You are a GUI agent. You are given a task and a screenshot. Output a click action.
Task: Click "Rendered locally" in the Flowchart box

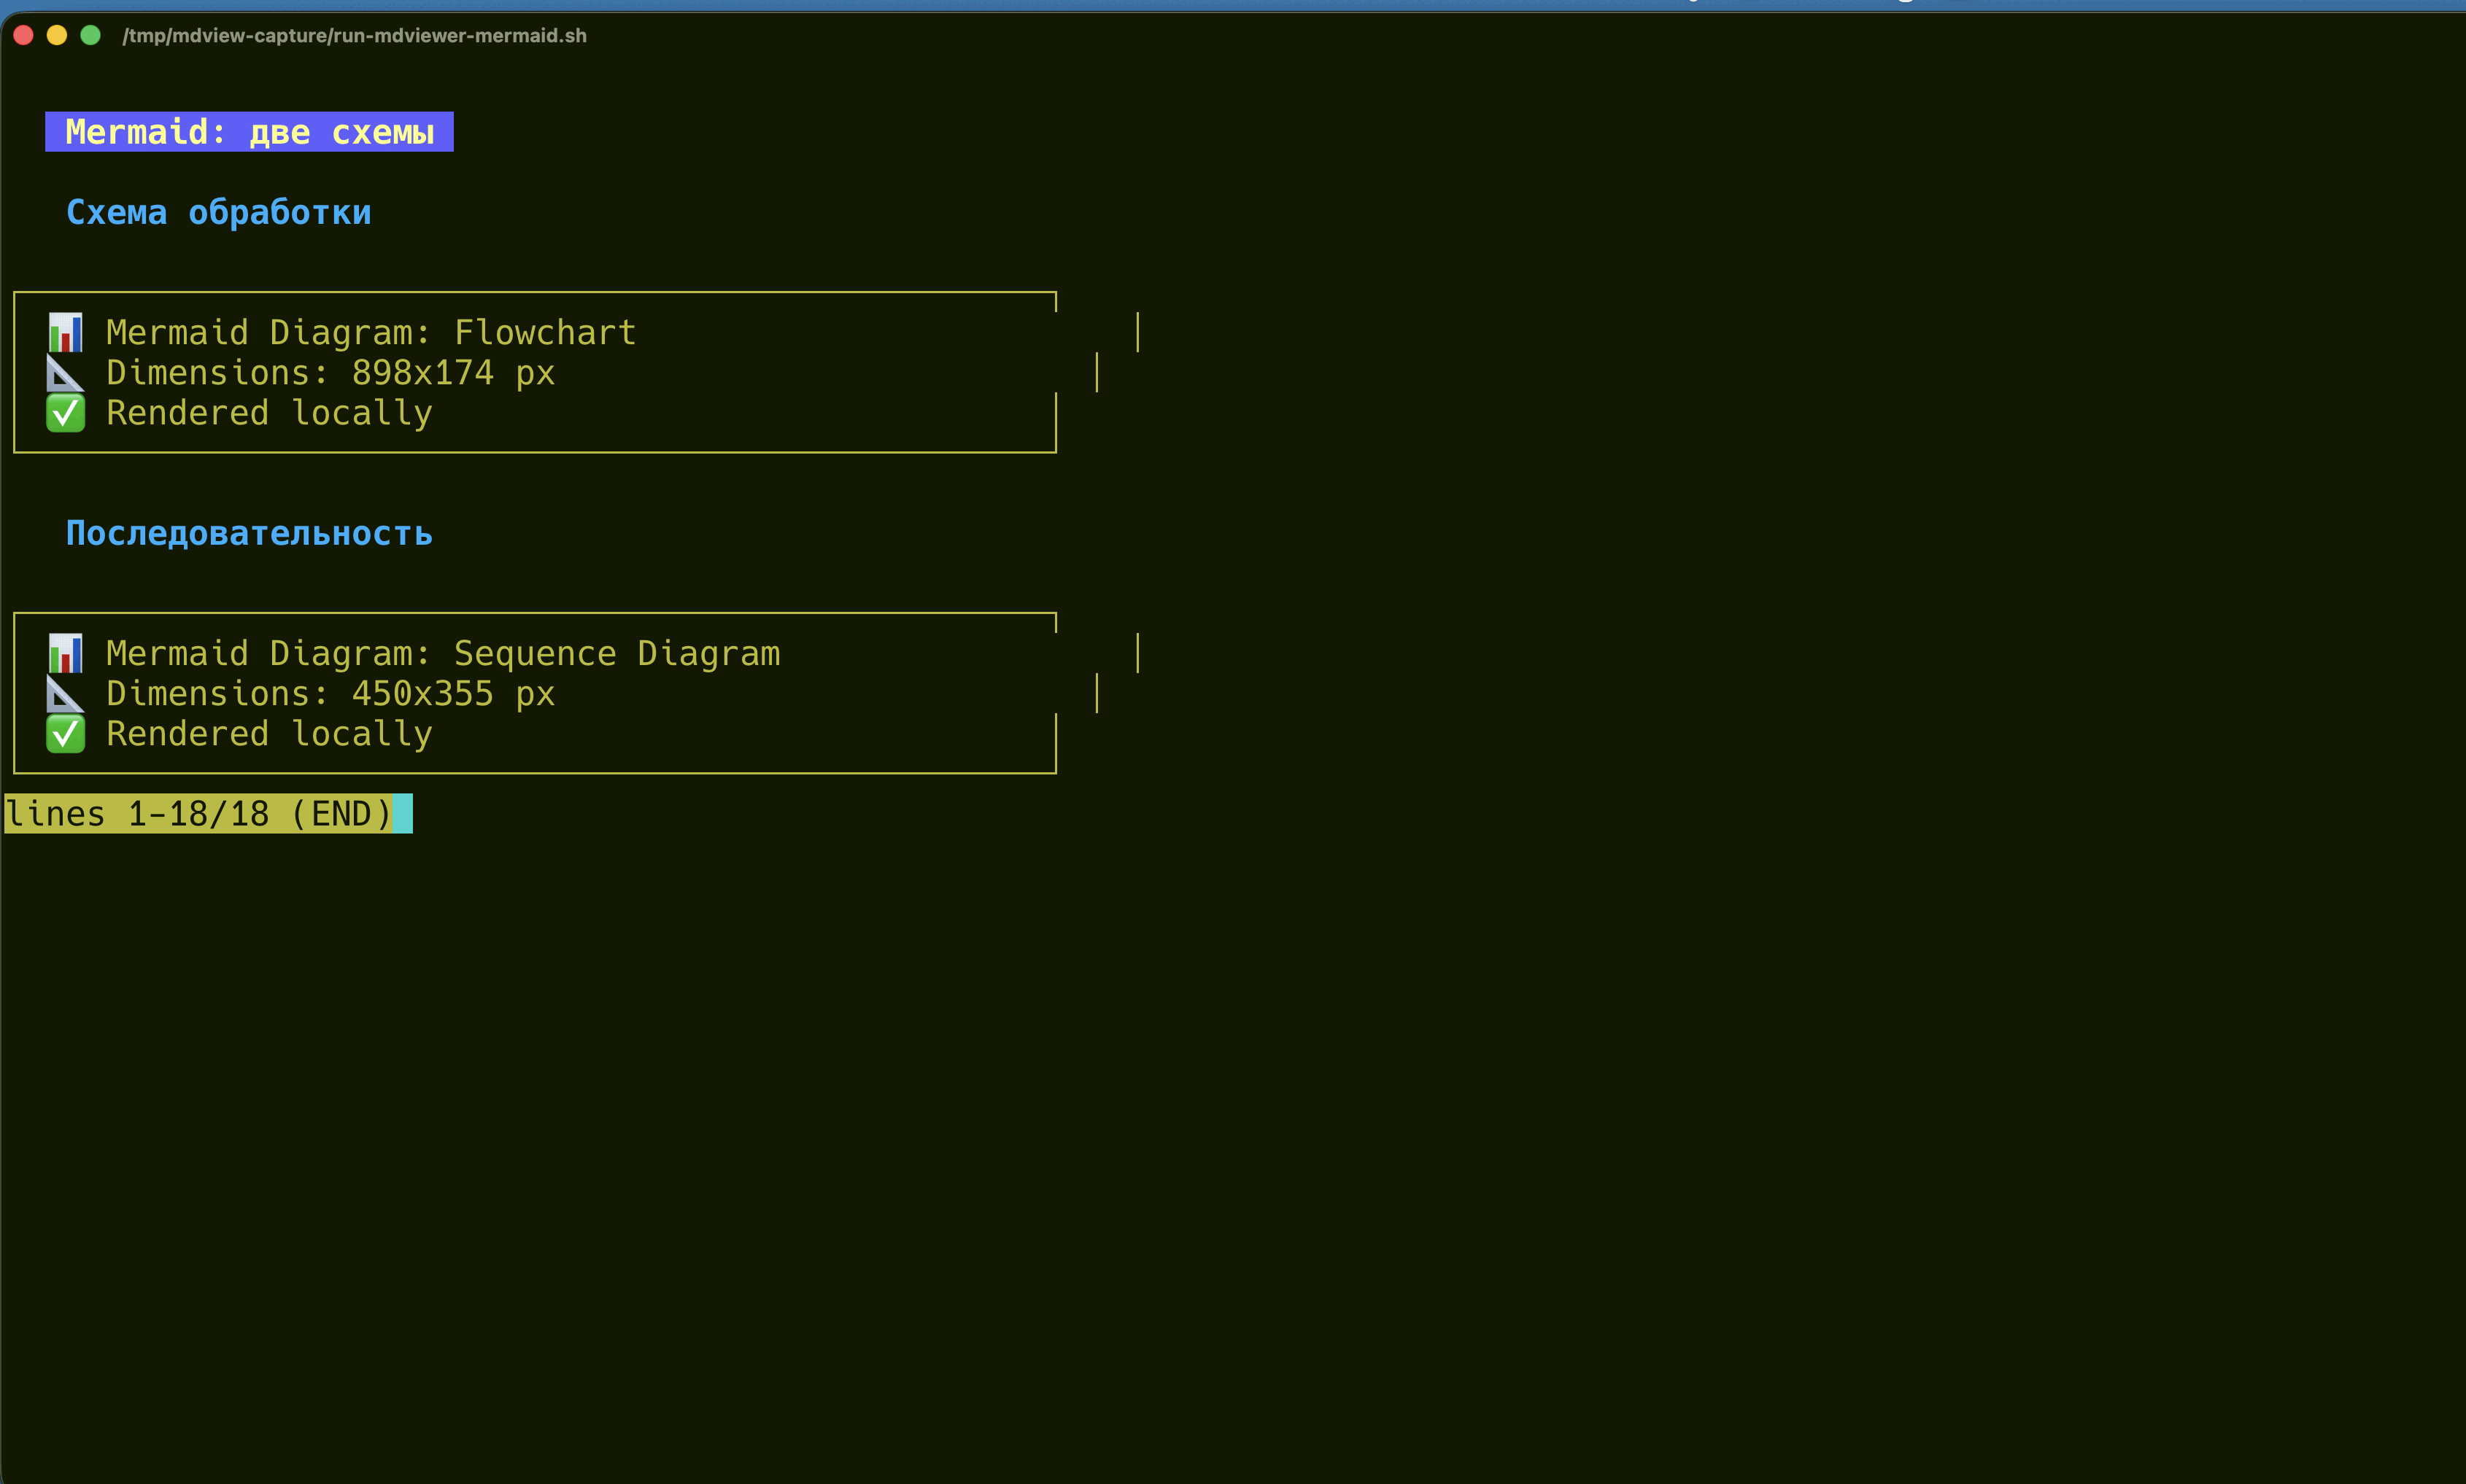pos(269,413)
